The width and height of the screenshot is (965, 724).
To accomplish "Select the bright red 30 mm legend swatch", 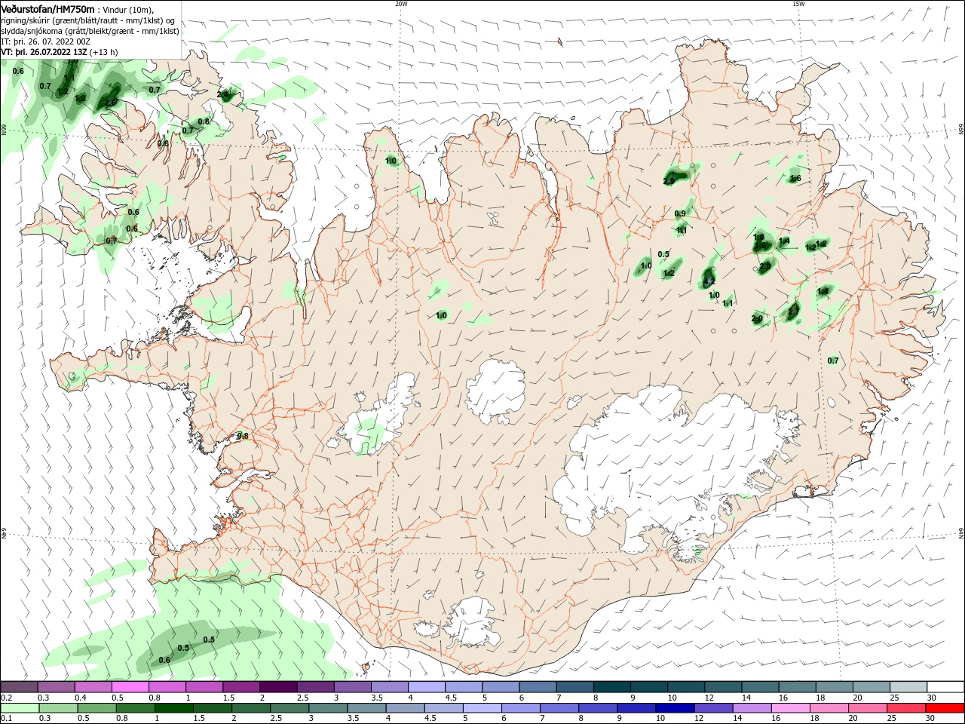I will (x=945, y=708).
